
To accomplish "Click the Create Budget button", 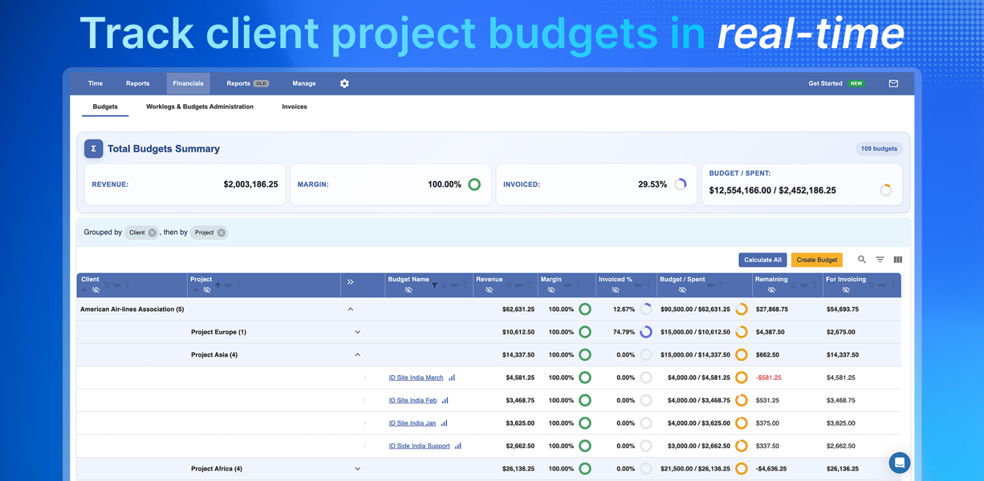I will pyautogui.click(x=816, y=260).
